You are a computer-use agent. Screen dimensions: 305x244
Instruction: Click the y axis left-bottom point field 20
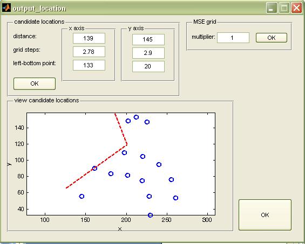[x=148, y=66]
